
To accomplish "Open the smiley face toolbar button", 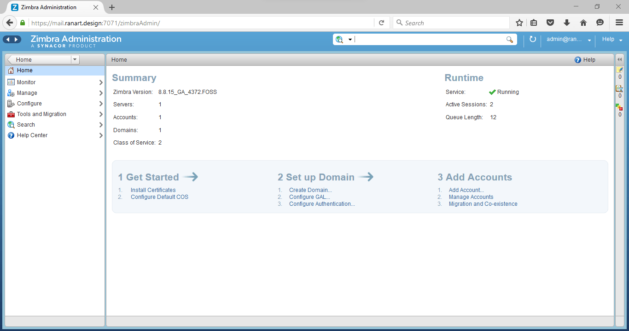I will point(600,23).
